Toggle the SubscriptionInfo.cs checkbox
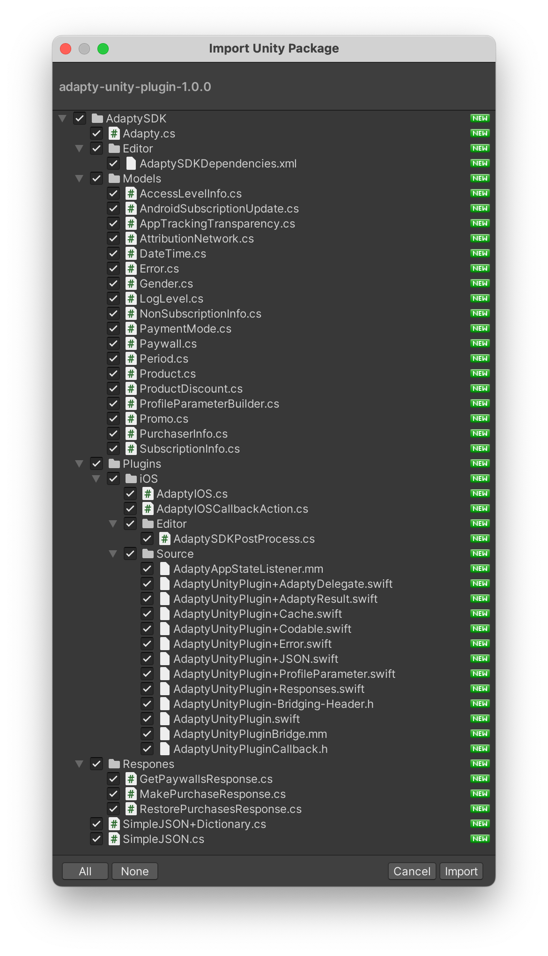The height and width of the screenshot is (956, 548). (113, 448)
